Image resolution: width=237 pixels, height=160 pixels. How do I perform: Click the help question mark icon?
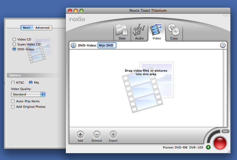pyautogui.click(x=223, y=45)
